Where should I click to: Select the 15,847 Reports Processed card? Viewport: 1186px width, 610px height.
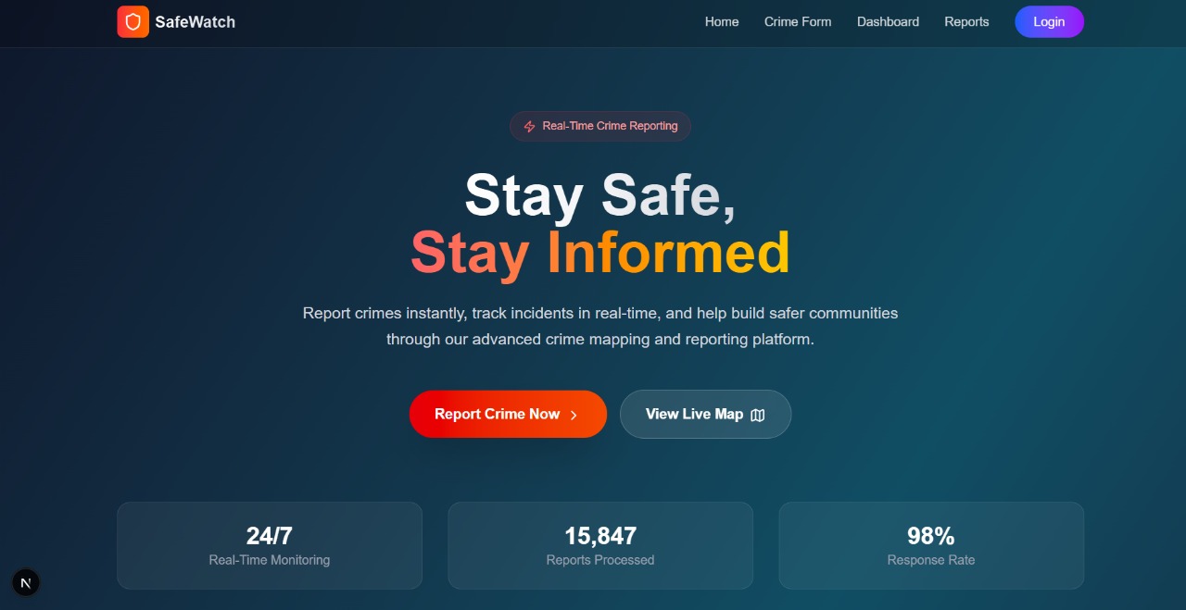[600, 545]
